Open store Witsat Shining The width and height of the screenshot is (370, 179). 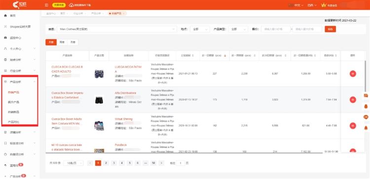point(124,119)
